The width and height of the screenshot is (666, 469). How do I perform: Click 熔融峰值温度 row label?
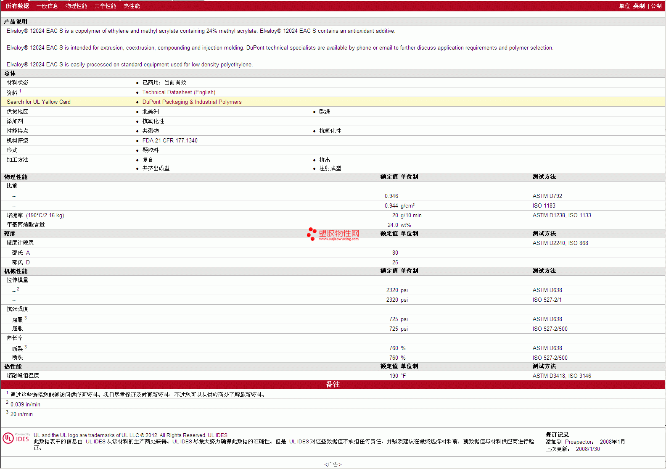click(x=23, y=375)
